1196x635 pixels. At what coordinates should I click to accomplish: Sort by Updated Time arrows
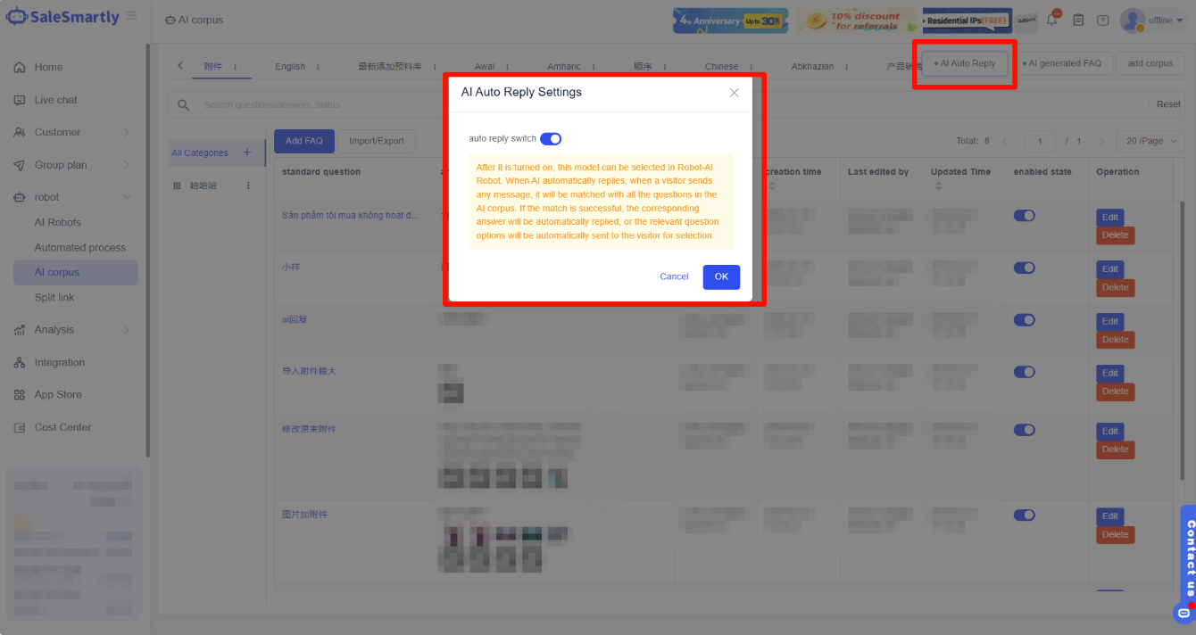point(938,186)
